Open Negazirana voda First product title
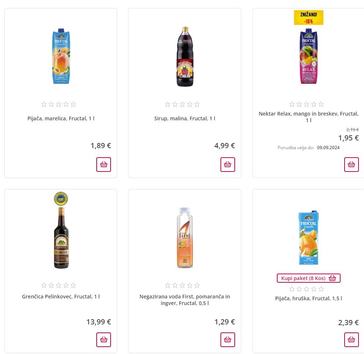Image resolution: width=364 pixels, height=354 pixels. click(x=185, y=300)
